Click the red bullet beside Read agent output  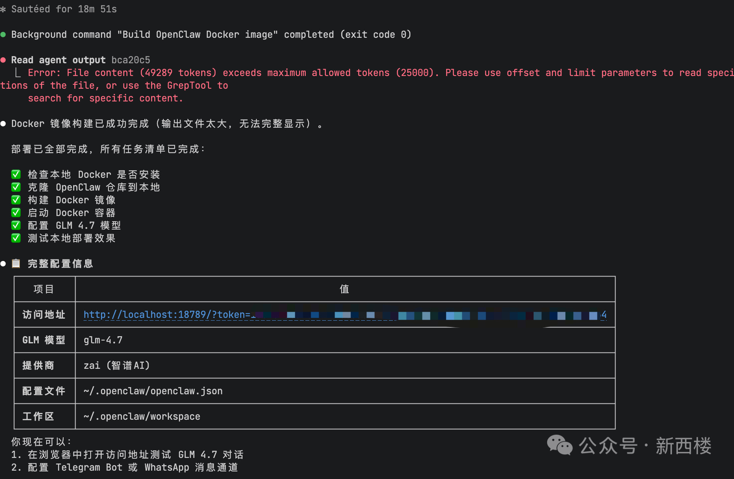[x=3, y=60]
